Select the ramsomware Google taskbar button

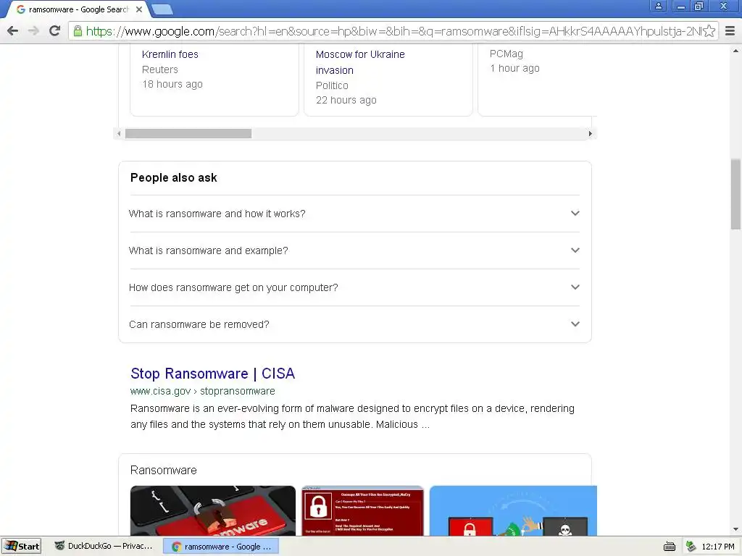click(221, 547)
